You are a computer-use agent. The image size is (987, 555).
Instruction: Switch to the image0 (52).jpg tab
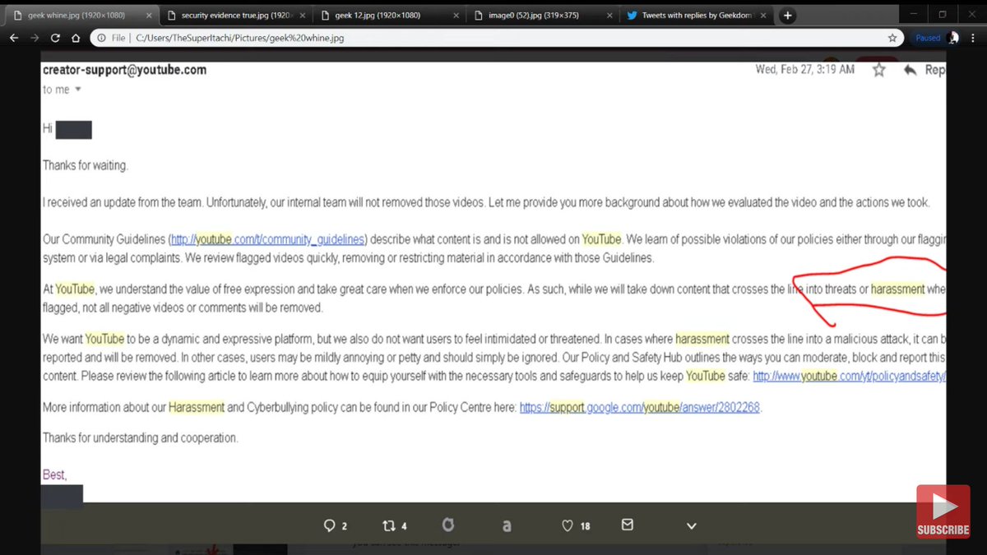[542, 15]
